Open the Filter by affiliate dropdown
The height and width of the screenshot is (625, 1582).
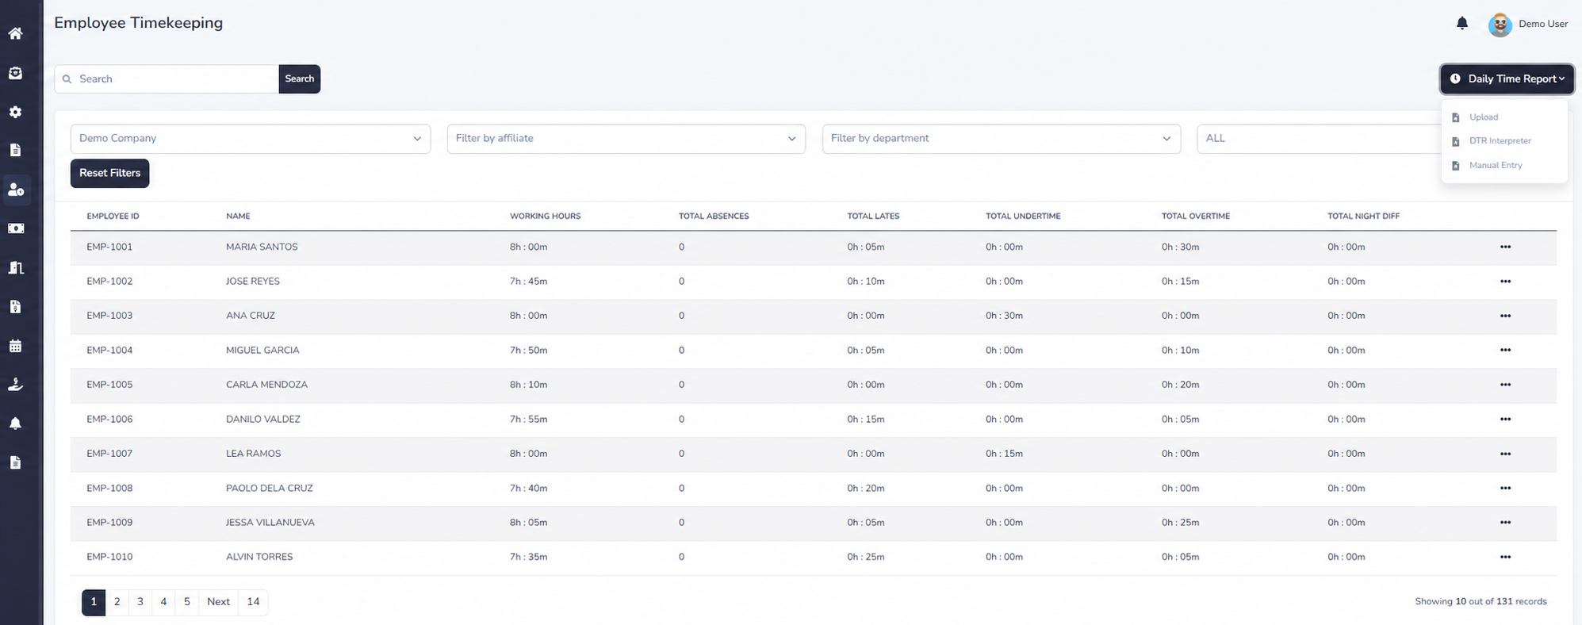coord(626,139)
